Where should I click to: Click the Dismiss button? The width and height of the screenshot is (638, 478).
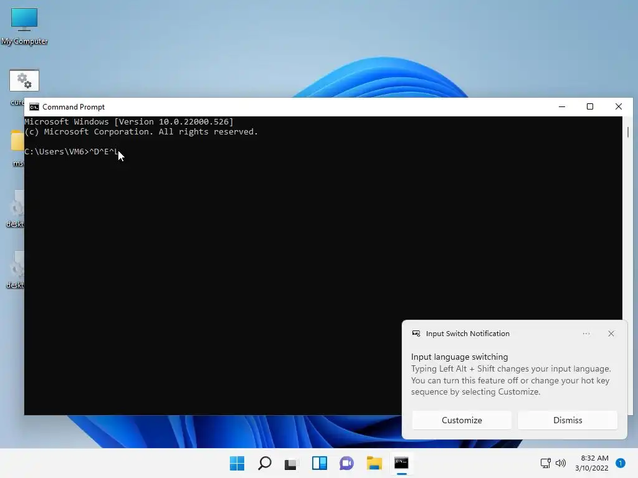[x=568, y=420]
